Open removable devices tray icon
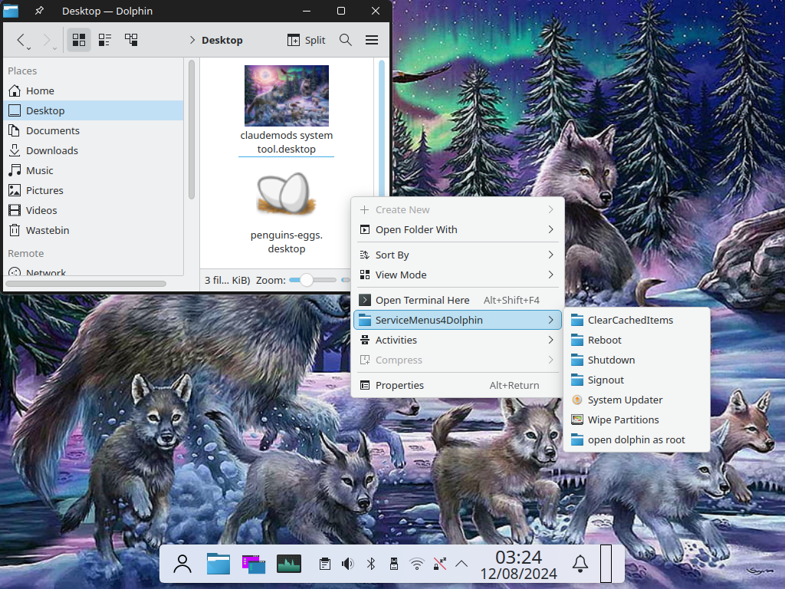785x589 pixels. pos(394,564)
